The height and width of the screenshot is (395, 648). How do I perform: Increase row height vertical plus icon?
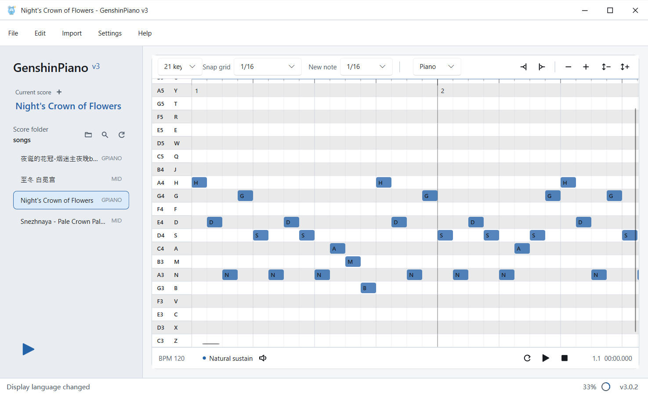(625, 67)
